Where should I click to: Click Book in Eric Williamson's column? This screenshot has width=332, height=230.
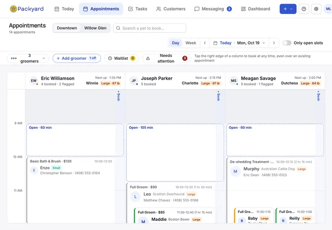point(119,96)
